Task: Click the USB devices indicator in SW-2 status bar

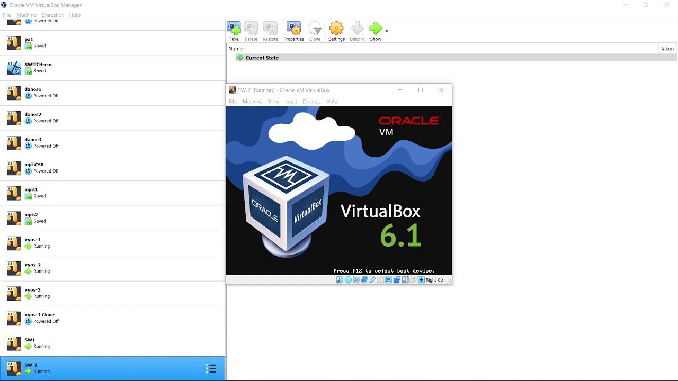Action: tap(372, 280)
